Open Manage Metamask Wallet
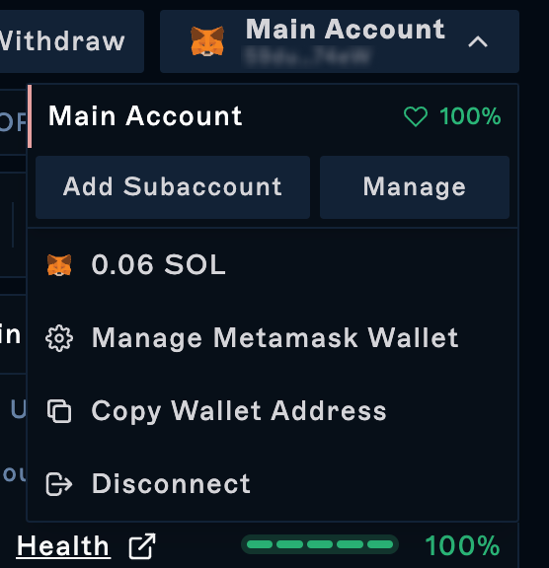 pyautogui.click(x=274, y=338)
